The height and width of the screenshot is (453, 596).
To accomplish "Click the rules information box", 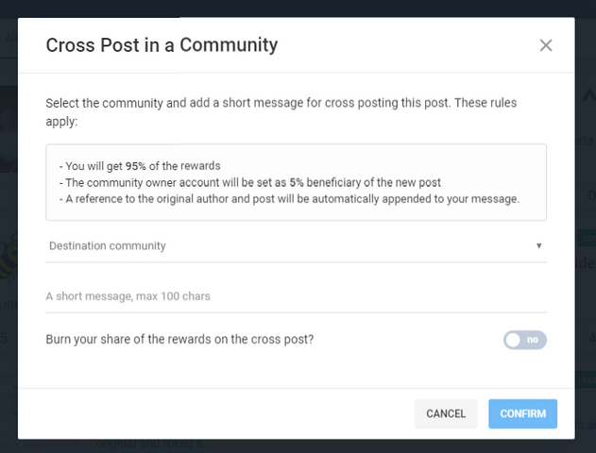I will click(x=296, y=182).
